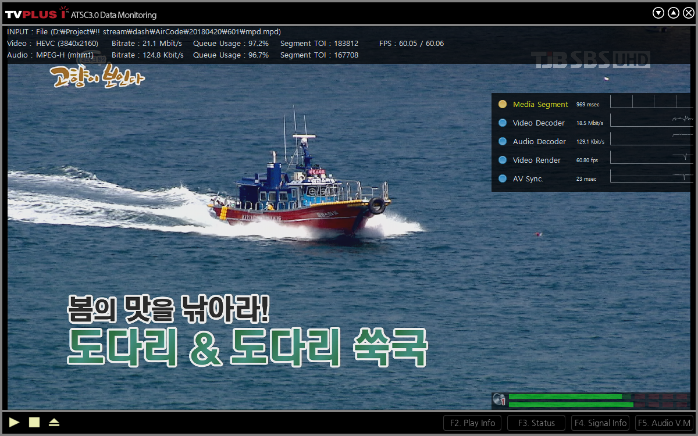Screen dimensions: 698x436
Task: Show the F4. Signal Info panel
Action: (x=600, y=423)
